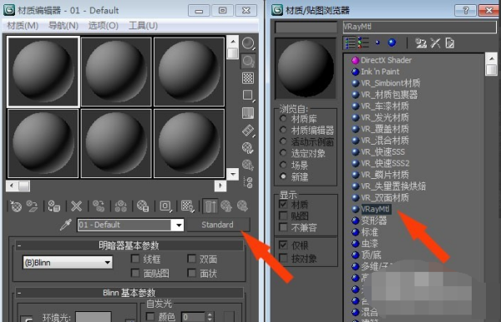
Task: Click the Put to Library icon
Action: click(143, 206)
